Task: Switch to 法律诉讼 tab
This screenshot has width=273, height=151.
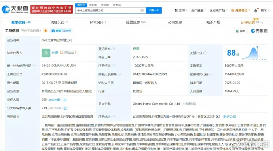Action: [x=59, y=23]
